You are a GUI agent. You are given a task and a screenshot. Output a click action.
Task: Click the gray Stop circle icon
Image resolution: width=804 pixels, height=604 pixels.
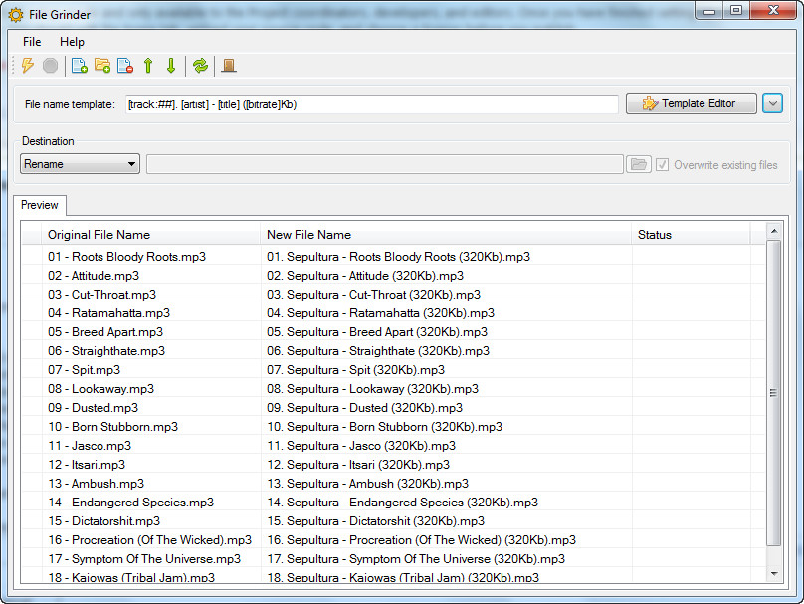50,66
